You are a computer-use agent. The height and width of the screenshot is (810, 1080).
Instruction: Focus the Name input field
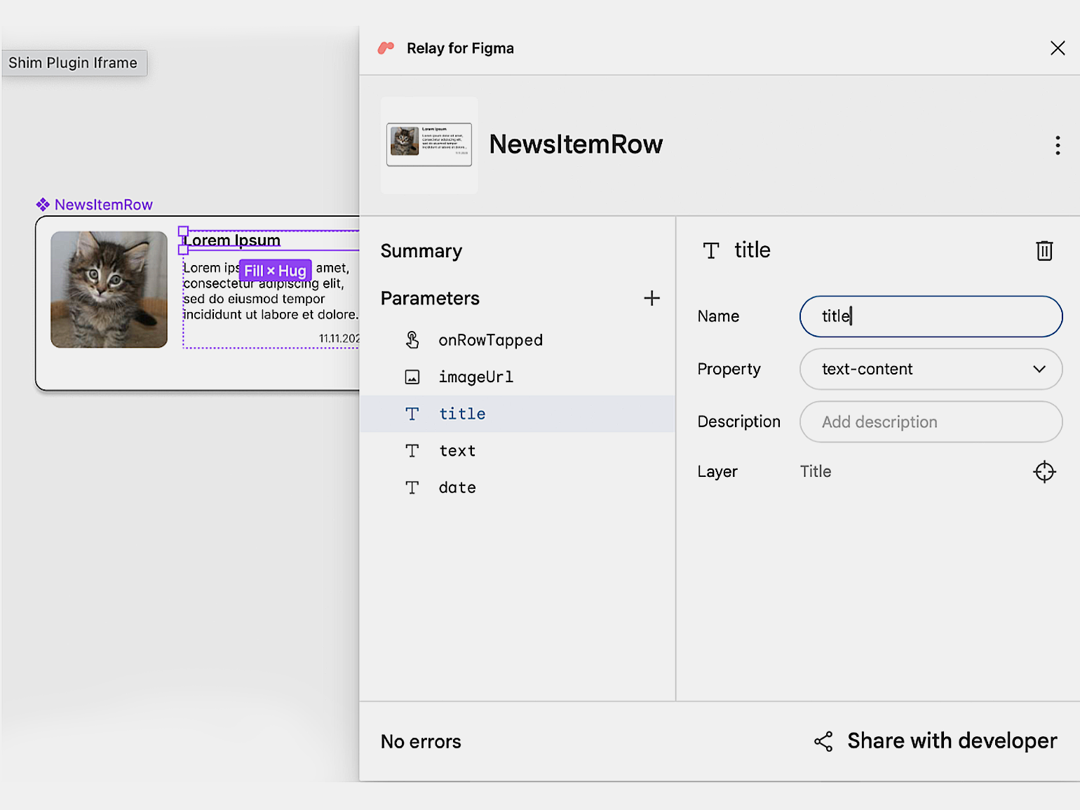pyautogui.click(x=931, y=316)
